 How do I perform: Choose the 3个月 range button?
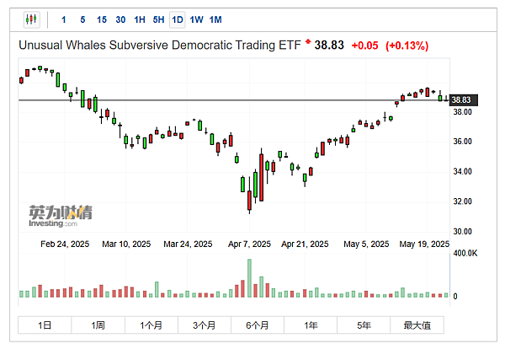[x=205, y=325]
